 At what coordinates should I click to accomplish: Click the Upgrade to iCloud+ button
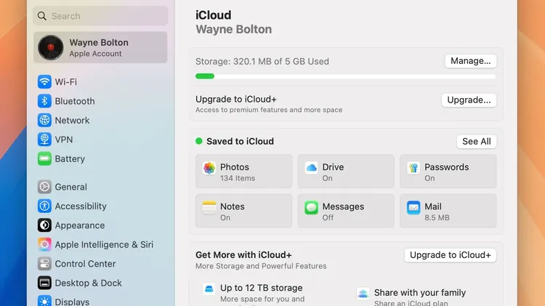[450, 255]
